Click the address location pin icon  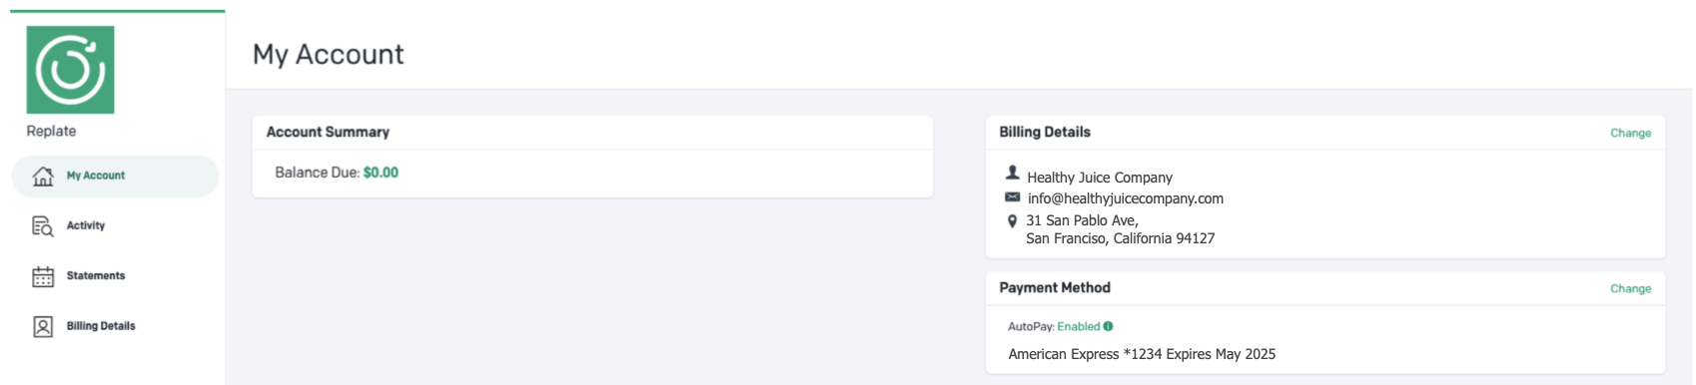point(1012,220)
